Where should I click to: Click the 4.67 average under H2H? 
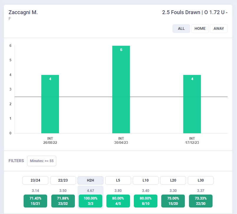(x=90, y=191)
